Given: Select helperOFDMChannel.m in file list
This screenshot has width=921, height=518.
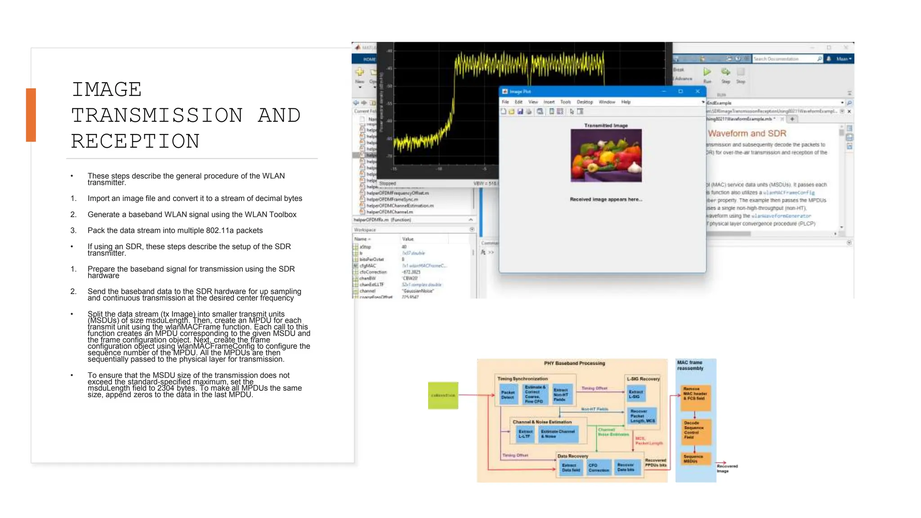Looking at the screenshot, I should pos(389,212).
